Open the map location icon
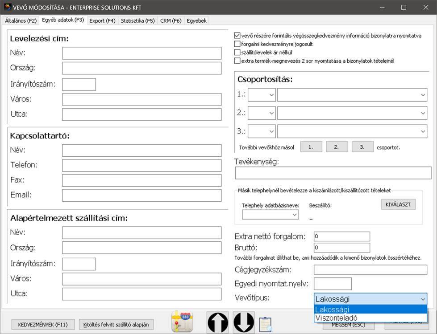437x334 pixels. (x=182, y=322)
